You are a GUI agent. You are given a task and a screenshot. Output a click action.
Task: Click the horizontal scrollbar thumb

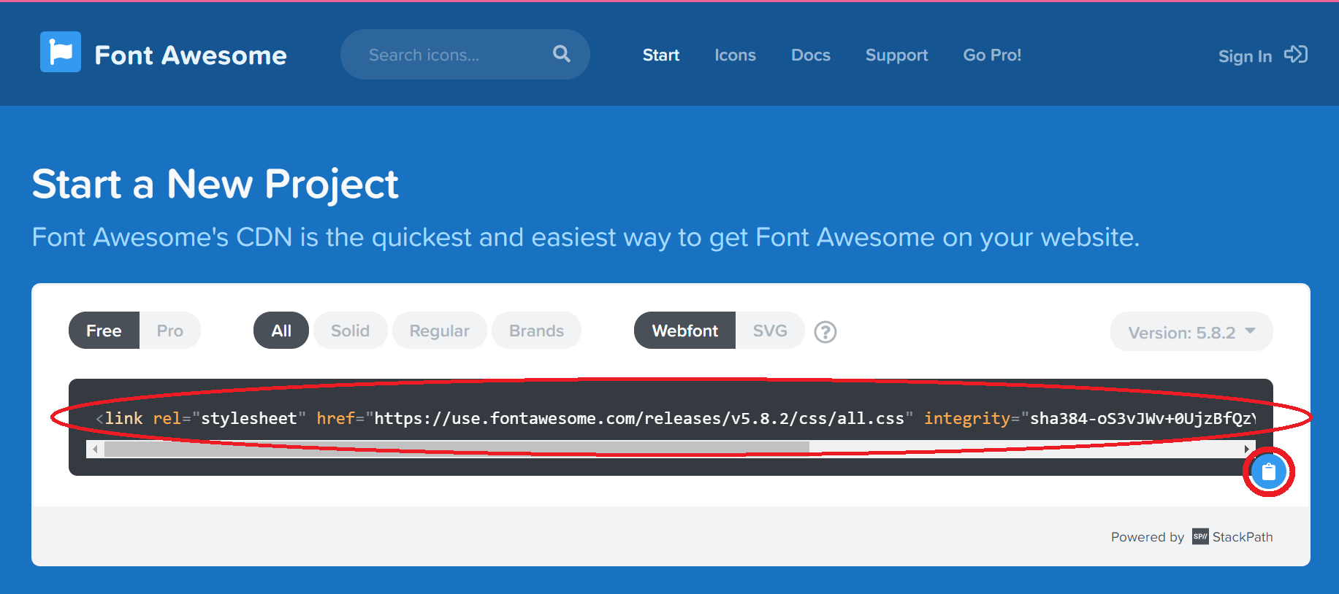[x=457, y=449]
